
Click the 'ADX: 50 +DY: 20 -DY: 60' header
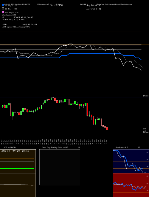coord(15,151)
